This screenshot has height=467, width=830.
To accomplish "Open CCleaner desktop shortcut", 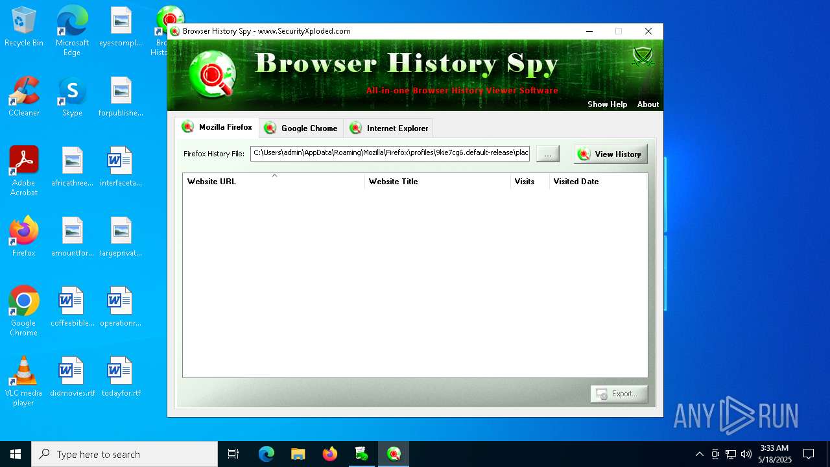I will click(x=24, y=97).
